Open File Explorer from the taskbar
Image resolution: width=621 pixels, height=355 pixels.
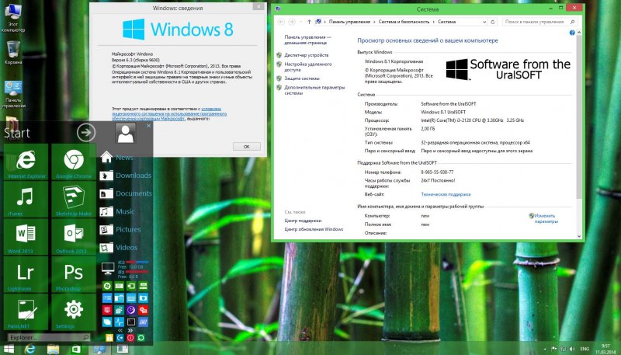53,349
